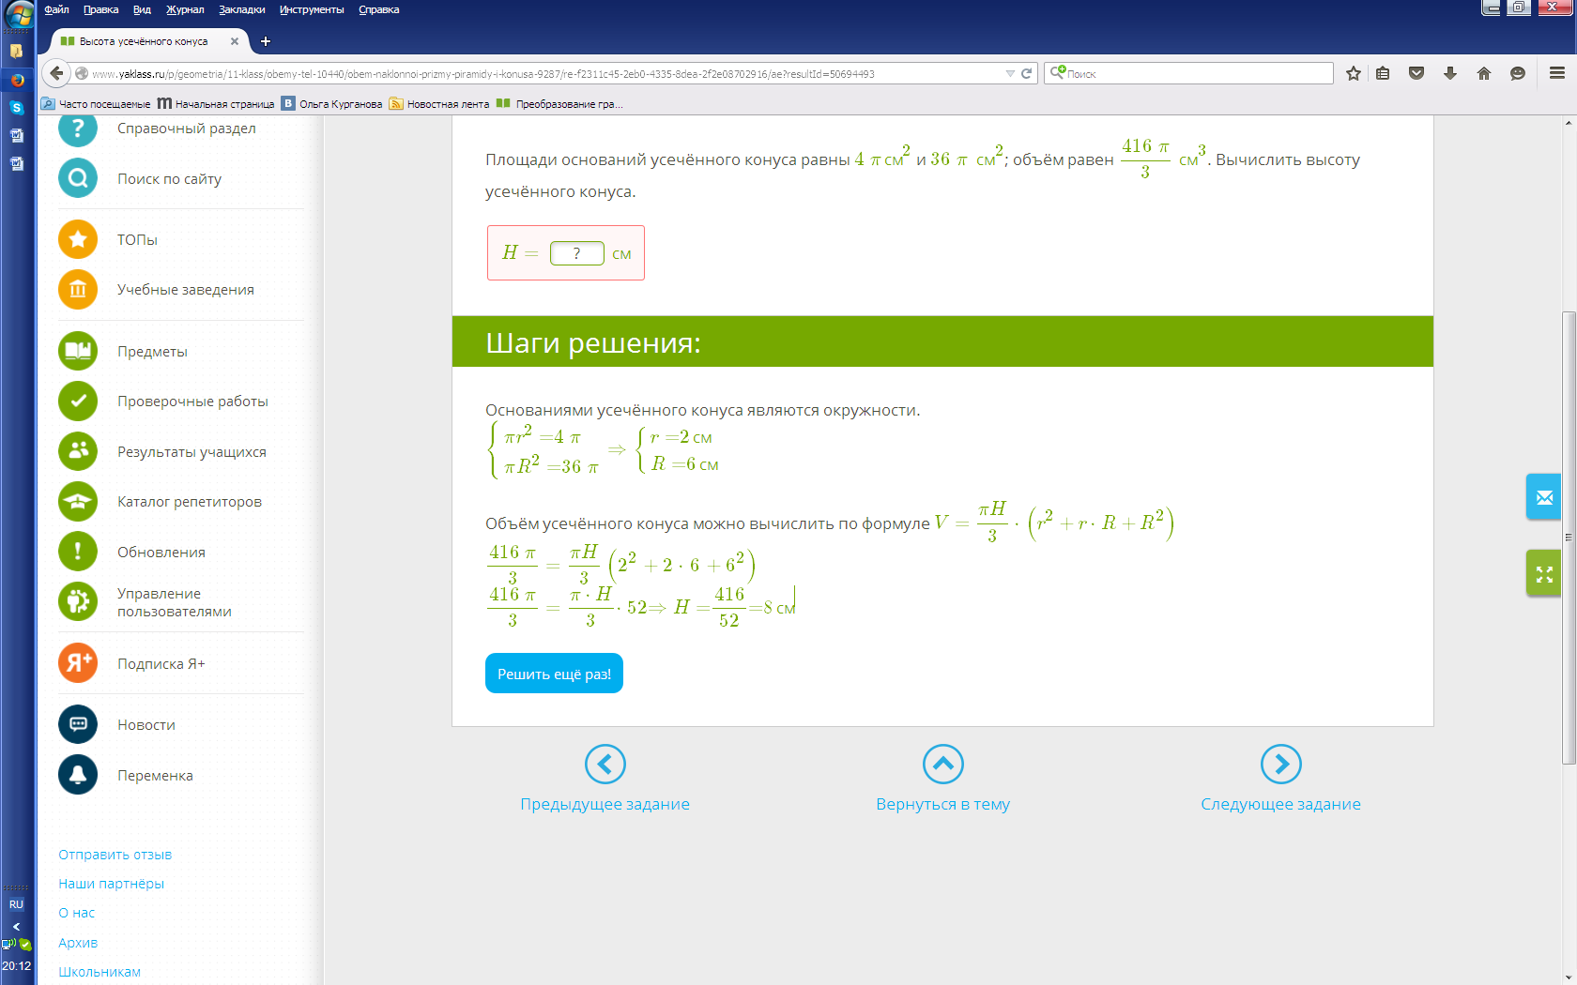
Task: Follow the Вернуться в тему link
Action: click(x=943, y=804)
